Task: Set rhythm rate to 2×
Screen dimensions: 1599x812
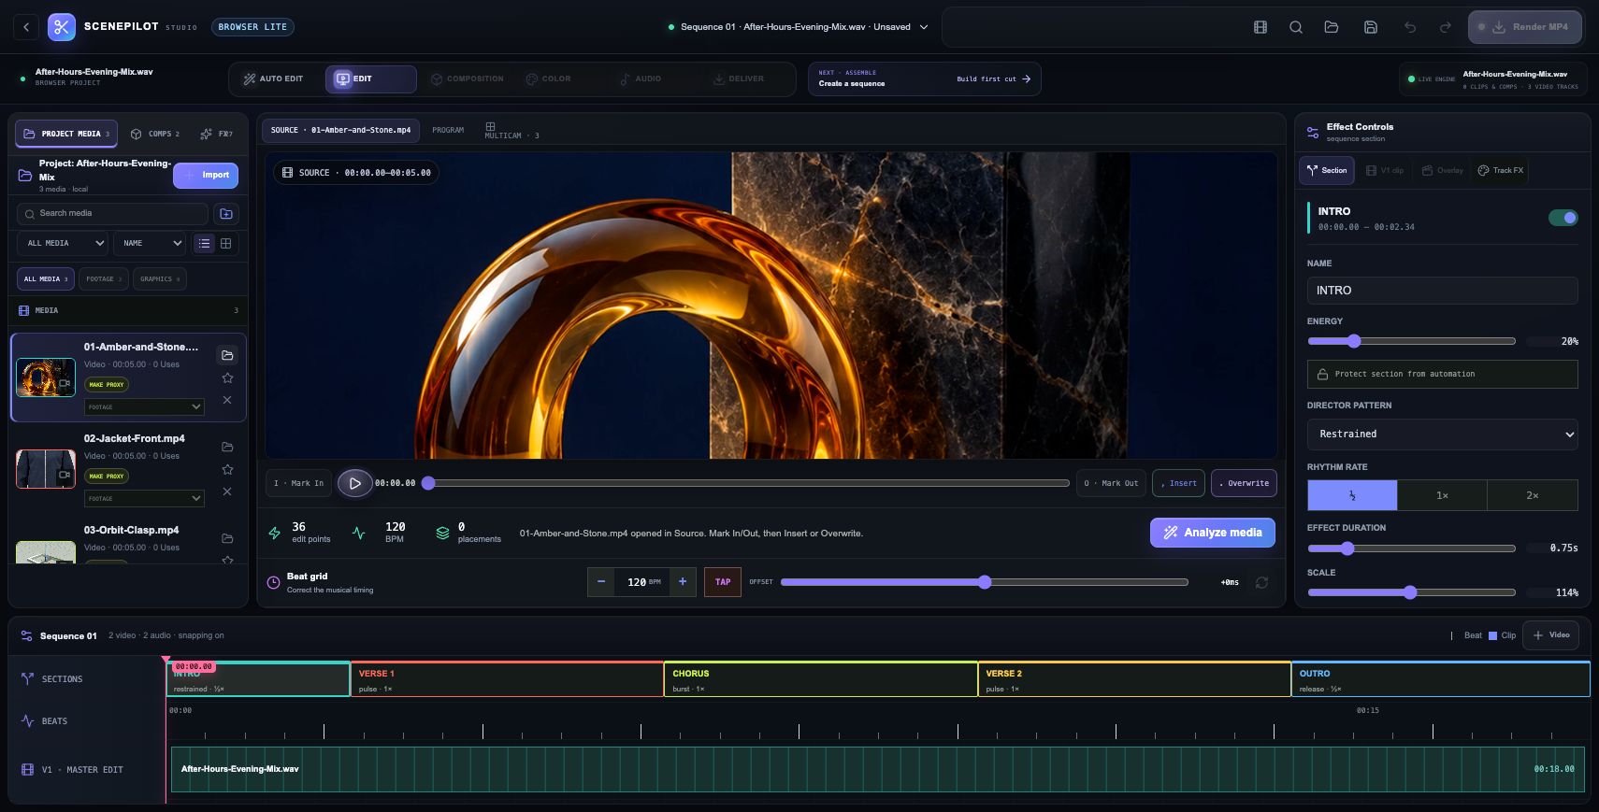Action: tap(1532, 495)
